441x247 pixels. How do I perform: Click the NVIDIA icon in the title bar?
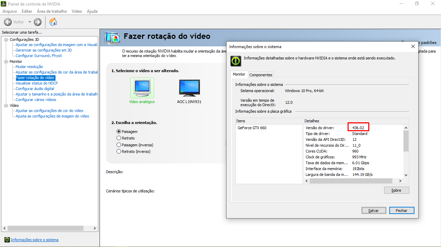click(3, 4)
